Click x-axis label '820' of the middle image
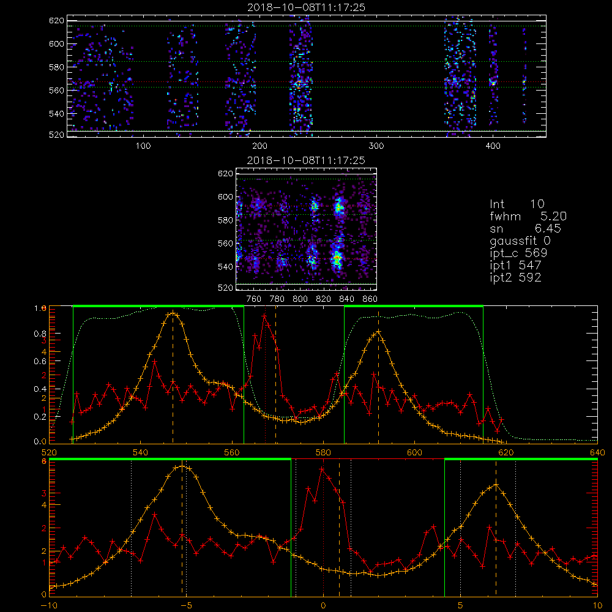 click(x=324, y=299)
